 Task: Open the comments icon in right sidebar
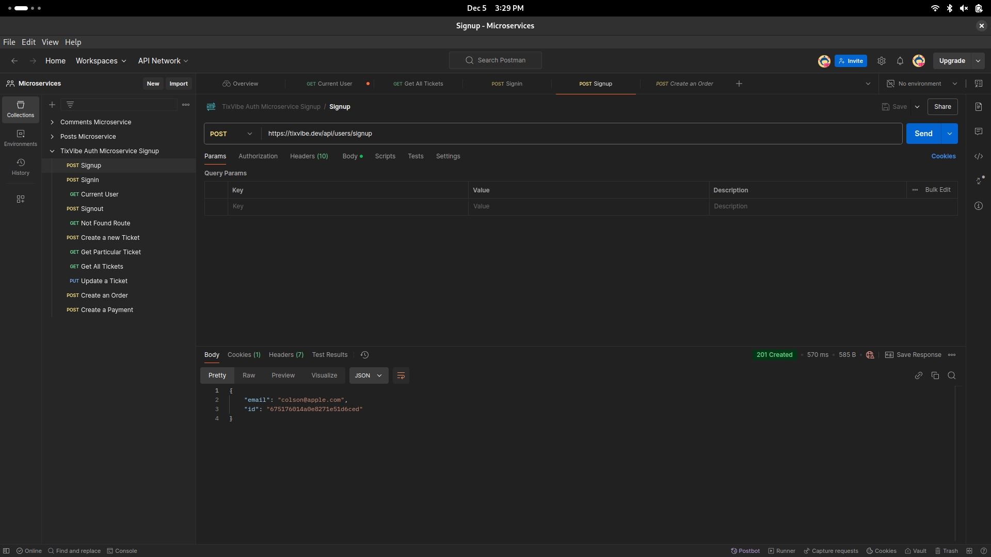click(979, 132)
